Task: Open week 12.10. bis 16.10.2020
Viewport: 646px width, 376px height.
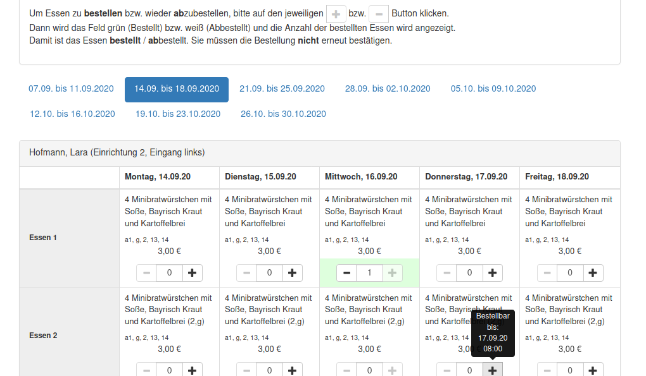Action: tap(72, 114)
